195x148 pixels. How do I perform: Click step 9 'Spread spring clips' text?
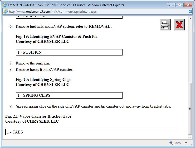click(x=93, y=106)
